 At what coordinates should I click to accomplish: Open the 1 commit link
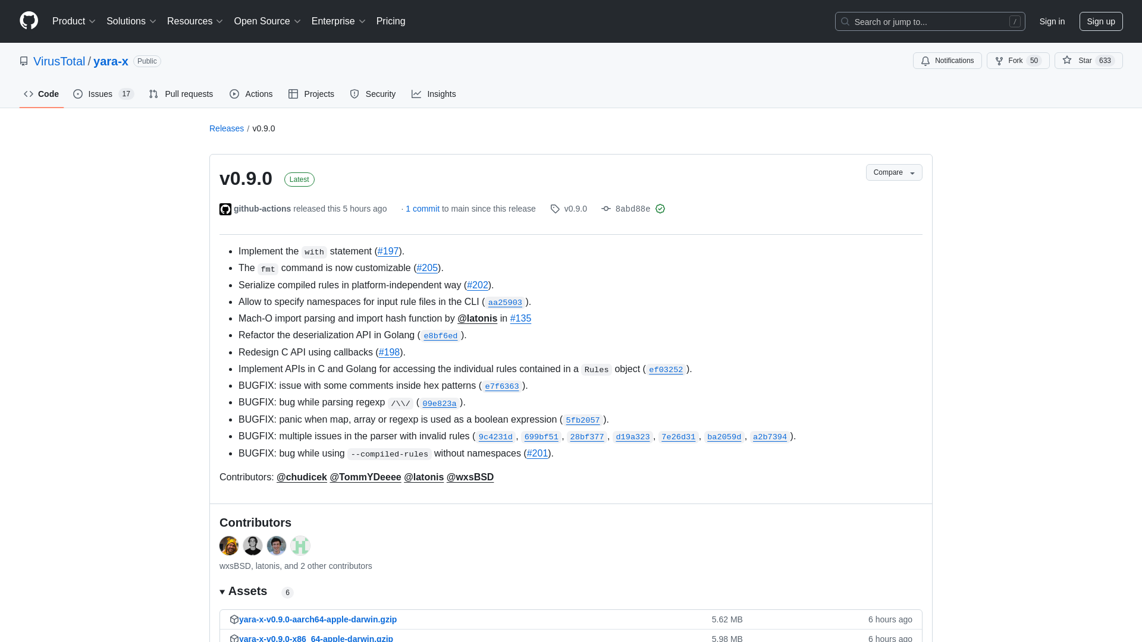[422, 209]
